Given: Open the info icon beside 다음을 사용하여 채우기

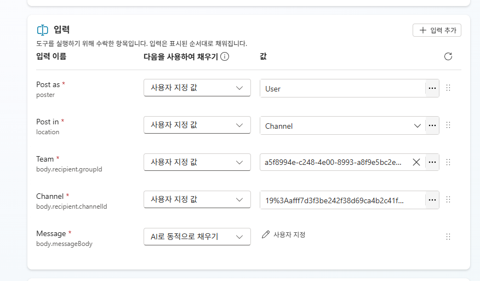Looking at the screenshot, I should (225, 56).
